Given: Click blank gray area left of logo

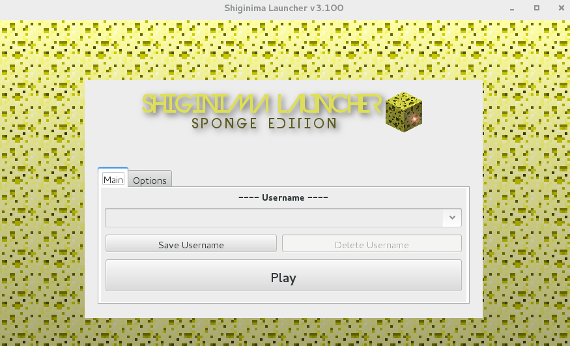Looking at the screenshot, I should pyautogui.click(x=111, y=111).
